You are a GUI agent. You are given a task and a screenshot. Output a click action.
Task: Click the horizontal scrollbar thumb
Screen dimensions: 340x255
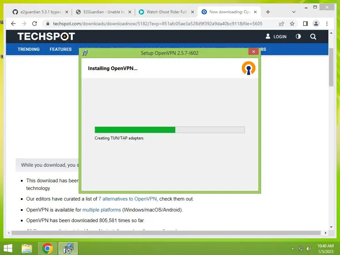[166, 233]
